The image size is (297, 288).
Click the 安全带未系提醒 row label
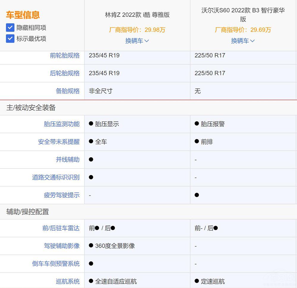(x=59, y=142)
